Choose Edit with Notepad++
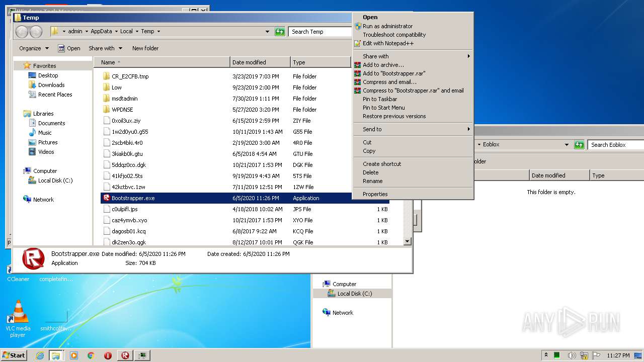This screenshot has width=644, height=362. click(x=388, y=43)
